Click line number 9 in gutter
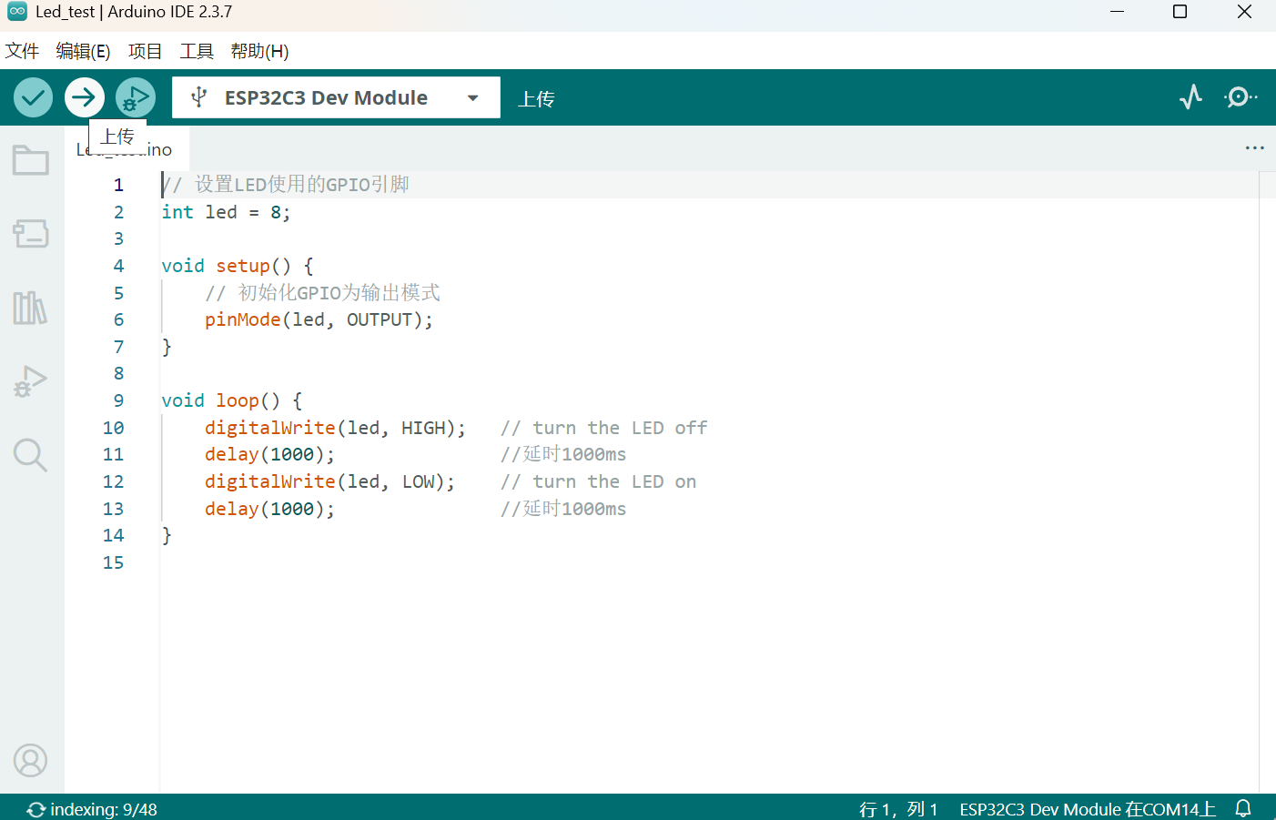The height and width of the screenshot is (820, 1276). pyautogui.click(x=118, y=400)
